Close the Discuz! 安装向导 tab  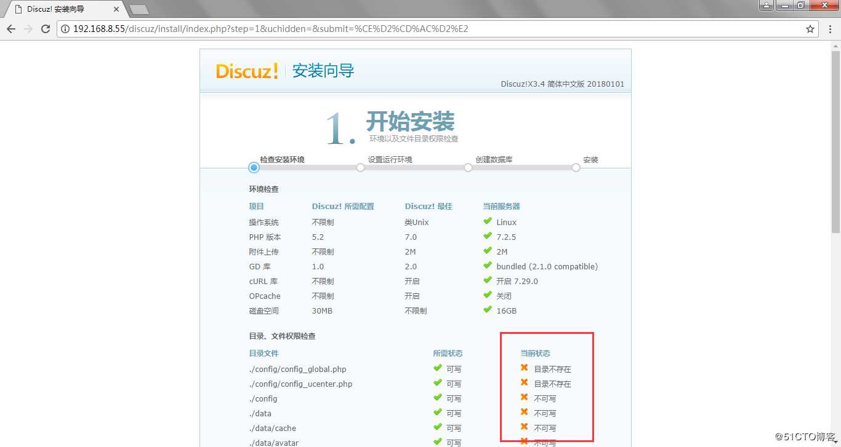116,9
